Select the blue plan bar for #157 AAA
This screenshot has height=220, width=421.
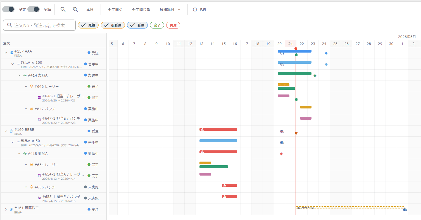[294, 51]
